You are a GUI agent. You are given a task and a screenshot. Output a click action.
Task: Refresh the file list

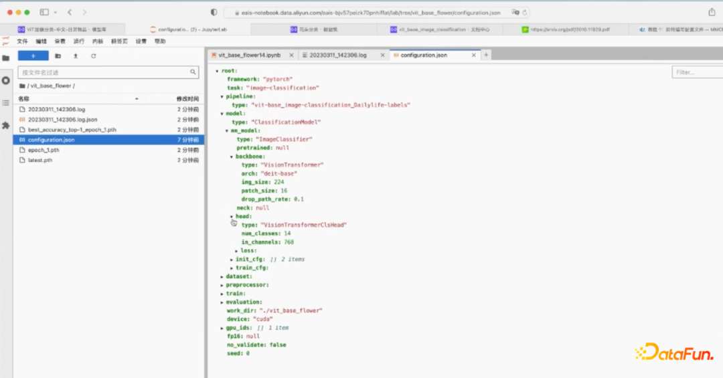pos(94,56)
